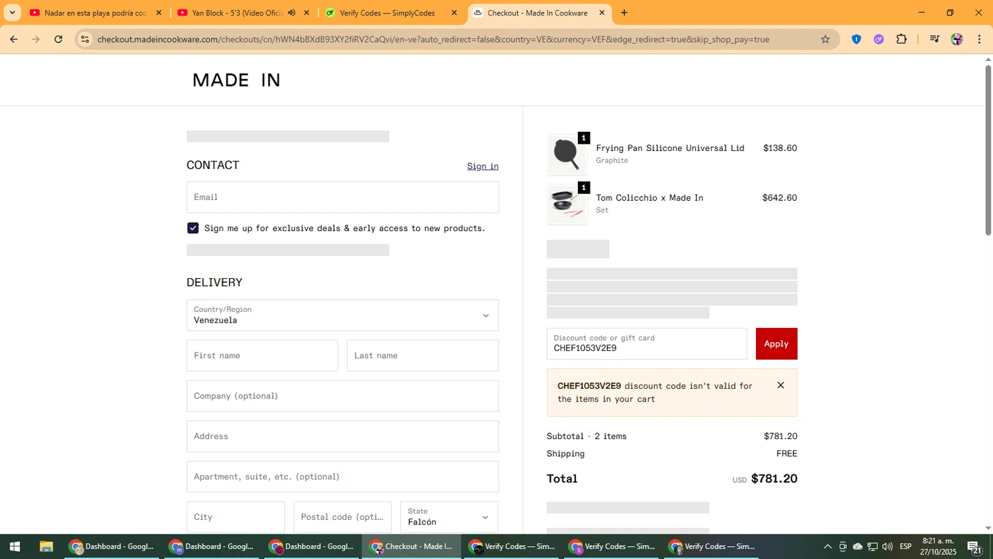Open the media control toolbar icon

(x=934, y=39)
